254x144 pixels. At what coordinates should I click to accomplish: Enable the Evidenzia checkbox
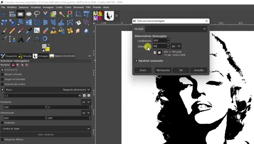tap(2, 123)
